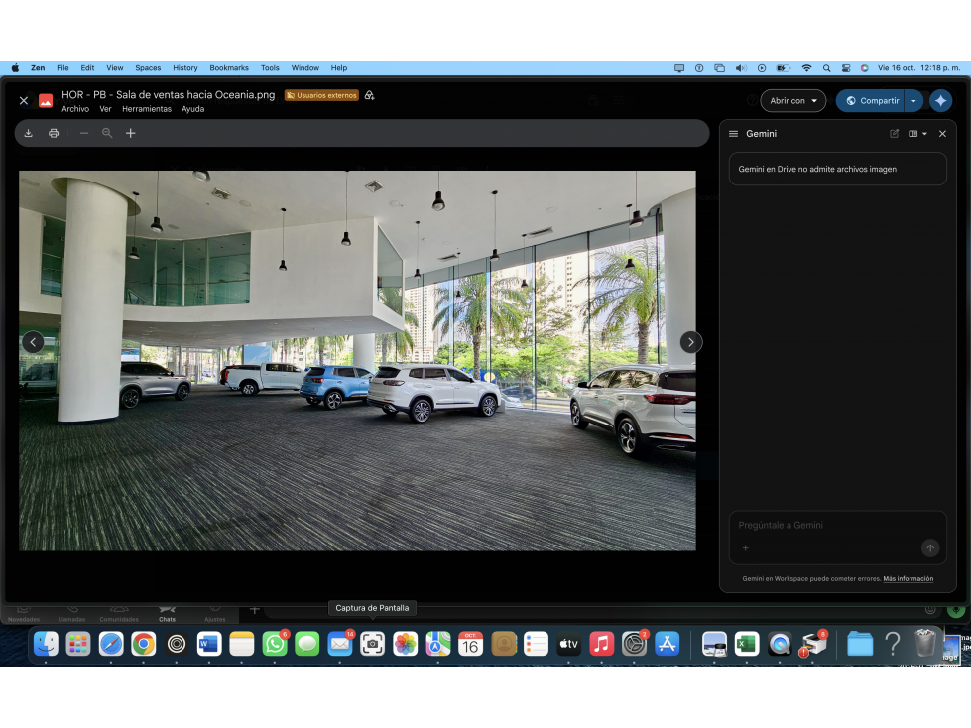Viewport: 971px width, 728px height.
Task: Reset zoom with the magnifier icon
Action: (107, 133)
